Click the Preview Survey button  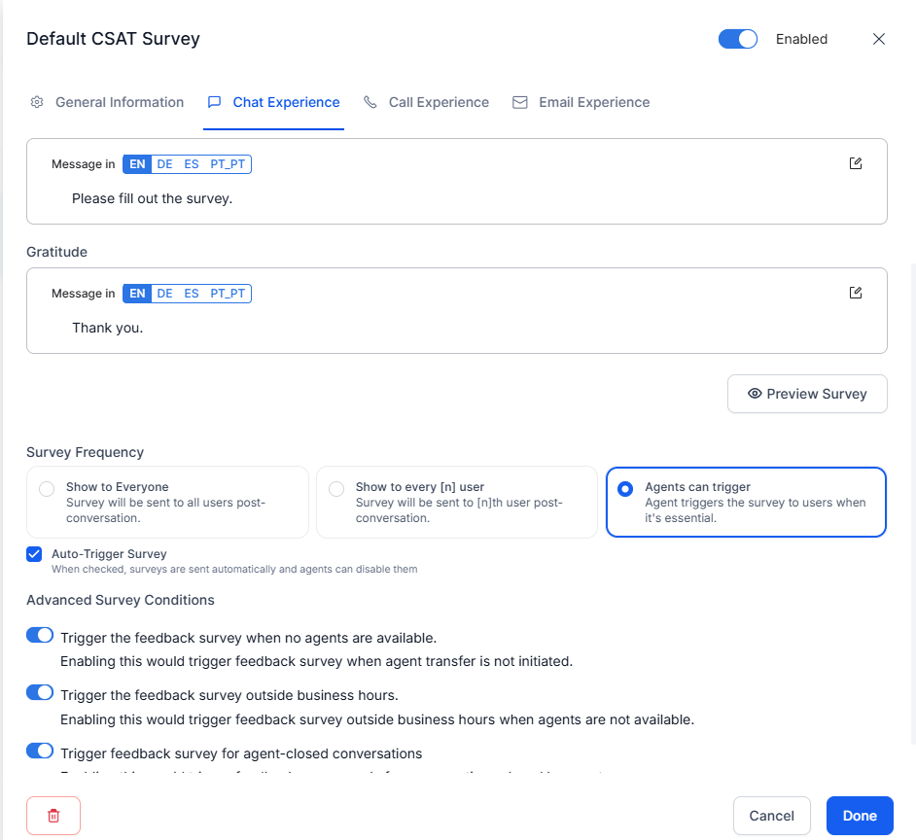click(x=807, y=394)
